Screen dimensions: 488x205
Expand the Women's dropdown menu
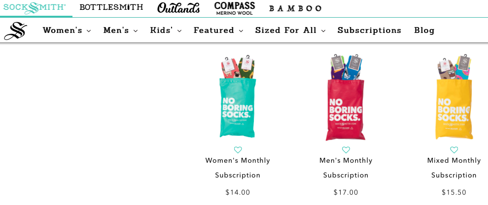click(67, 30)
